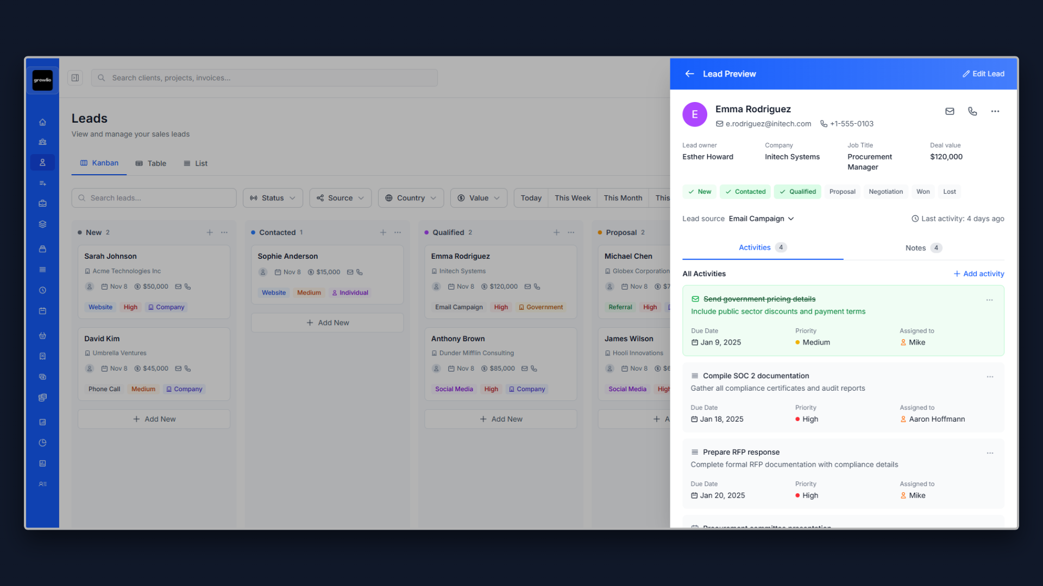Click the plus icon on the Contacted column
The width and height of the screenshot is (1043, 586).
(x=383, y=232)
